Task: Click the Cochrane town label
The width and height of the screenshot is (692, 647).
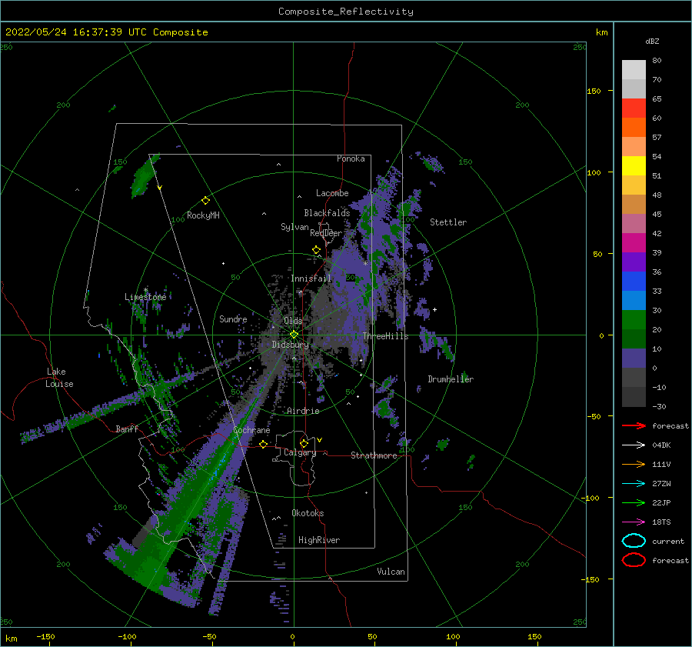Action: pyautogui.click(x=251, y=430)
